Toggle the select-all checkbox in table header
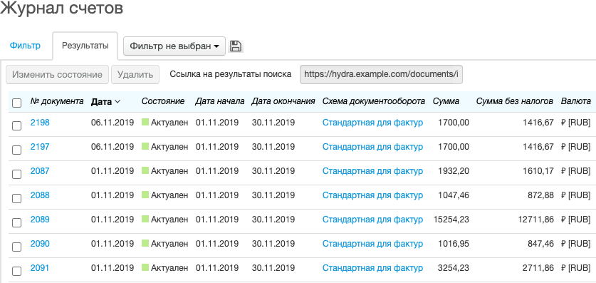The height and width of the screenshot is (283, 596). coord(16,103)
